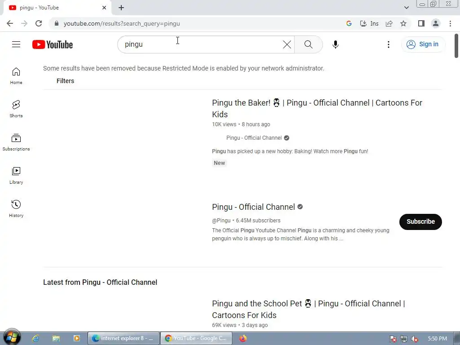Click the 5:50 PM clock
The image size is (460, 345).
point(437,339)
